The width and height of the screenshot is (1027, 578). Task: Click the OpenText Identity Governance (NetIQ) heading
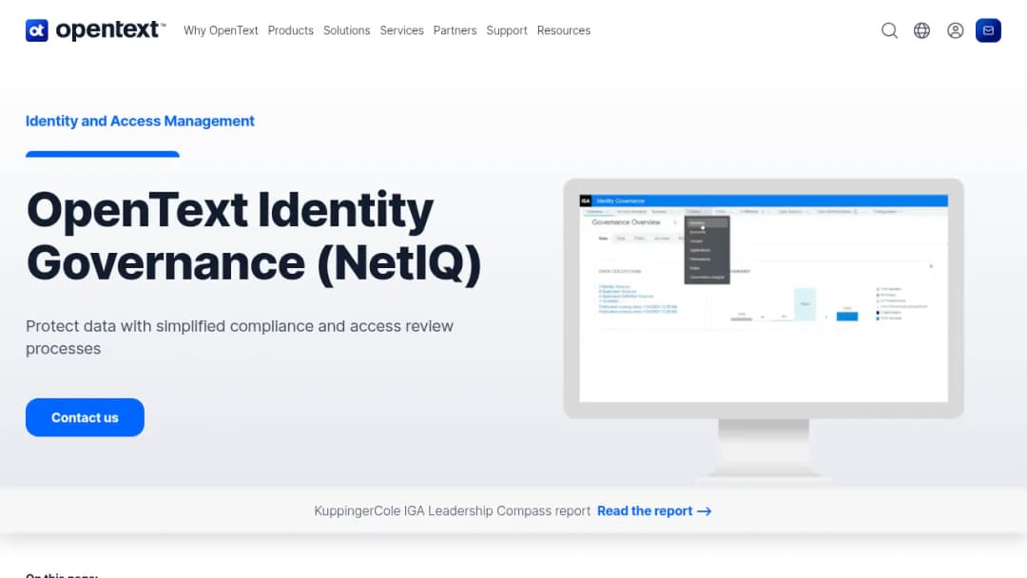point(254,237)
